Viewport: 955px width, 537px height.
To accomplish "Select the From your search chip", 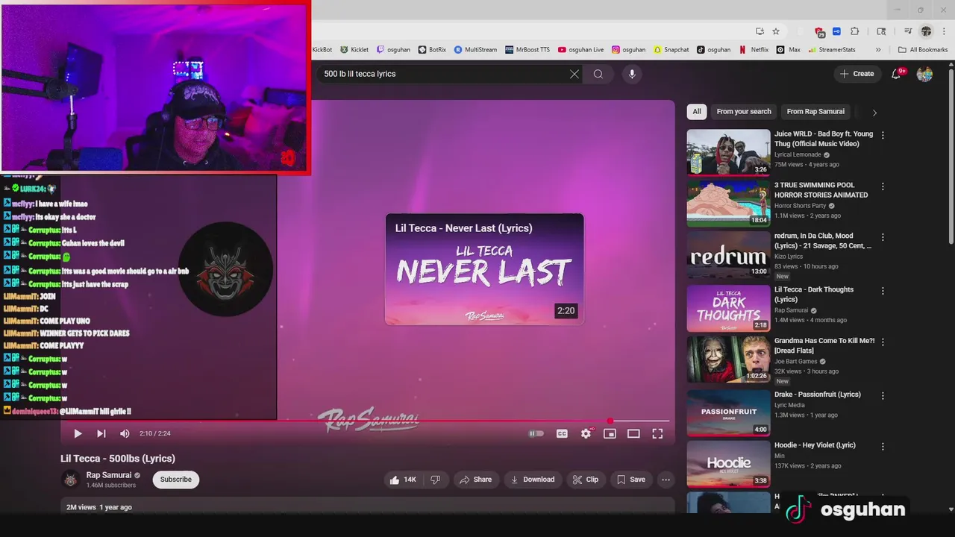I will (744, 112).
